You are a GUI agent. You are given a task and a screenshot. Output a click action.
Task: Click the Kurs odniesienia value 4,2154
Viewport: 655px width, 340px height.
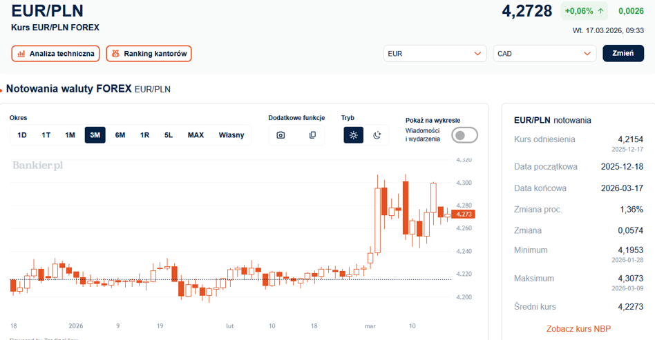pyautogui.click(x=630, y=139)
